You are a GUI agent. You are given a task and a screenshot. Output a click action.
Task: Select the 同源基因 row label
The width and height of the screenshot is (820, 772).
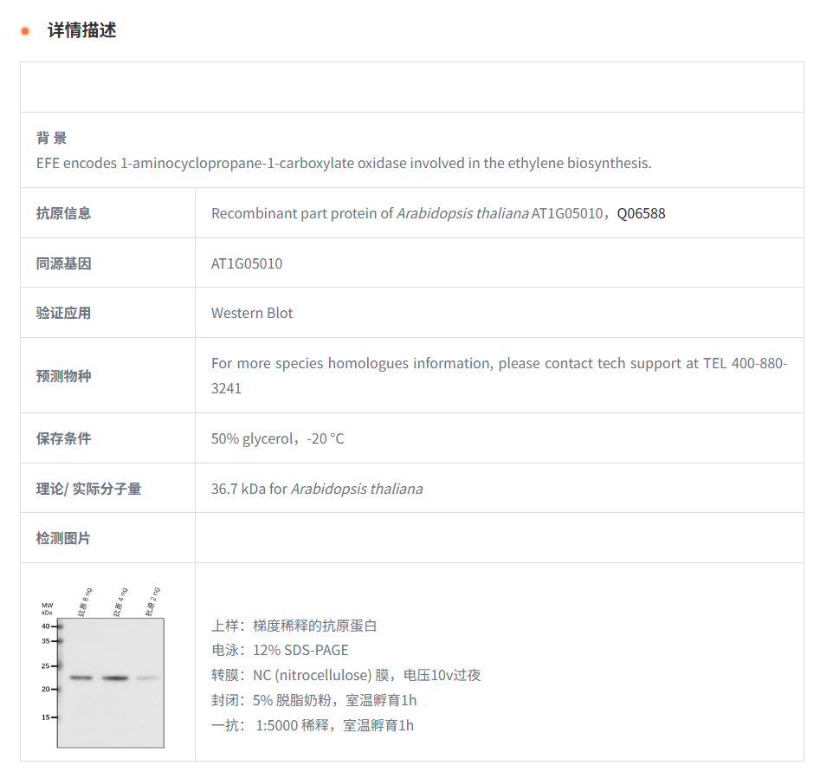click(x=63, y=263)
